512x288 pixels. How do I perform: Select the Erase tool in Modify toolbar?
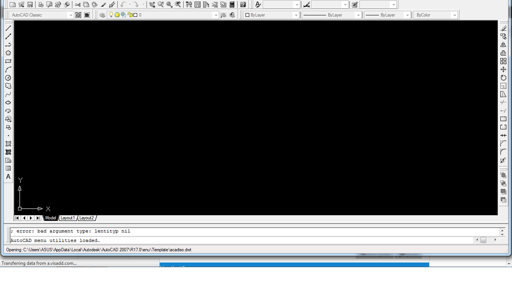[x=504, y=28]
